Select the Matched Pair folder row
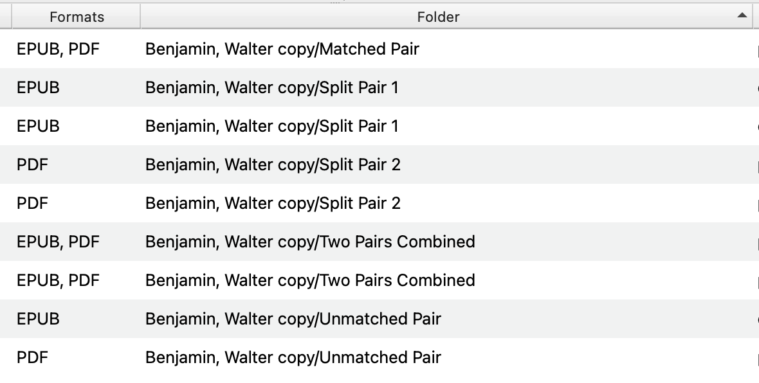 tap(282, 49)
